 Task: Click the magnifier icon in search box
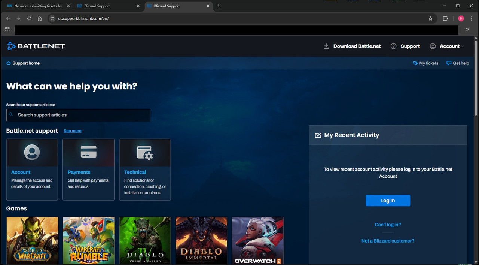[x=11, y=115]
